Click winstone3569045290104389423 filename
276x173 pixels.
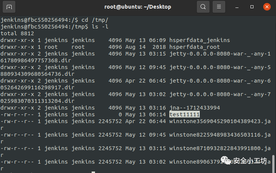[220, 121]
